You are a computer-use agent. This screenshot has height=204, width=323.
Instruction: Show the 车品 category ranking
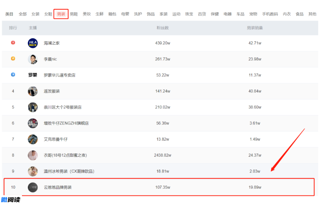(x=240, y=14)
